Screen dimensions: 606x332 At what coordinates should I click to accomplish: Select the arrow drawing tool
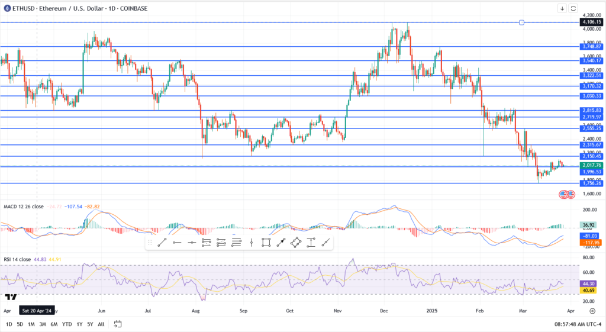(x=281, y=242)
